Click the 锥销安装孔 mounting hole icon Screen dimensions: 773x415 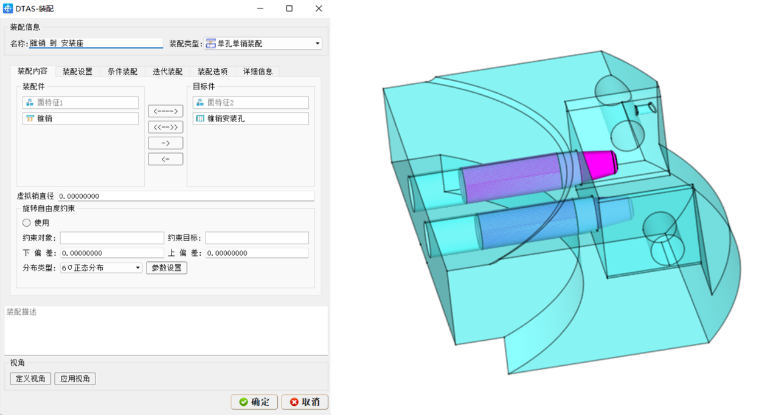(x=200, y=118)
